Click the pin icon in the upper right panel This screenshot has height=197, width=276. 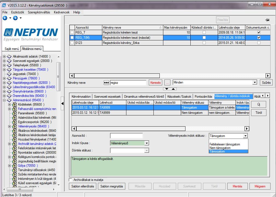pos(267,20)
